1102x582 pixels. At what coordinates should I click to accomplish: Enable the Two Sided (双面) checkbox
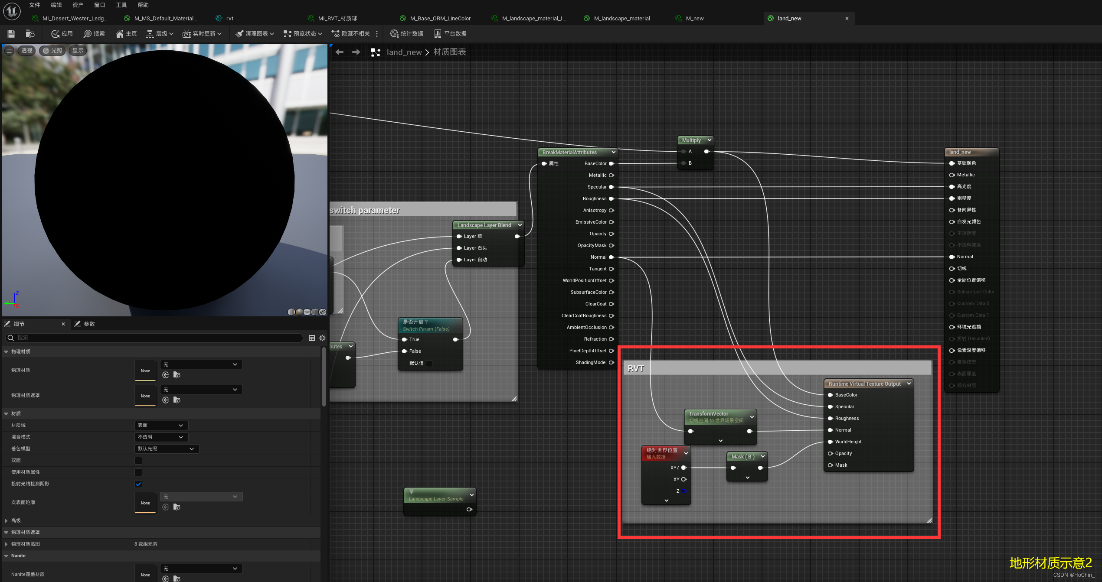(x=138, y=460)
